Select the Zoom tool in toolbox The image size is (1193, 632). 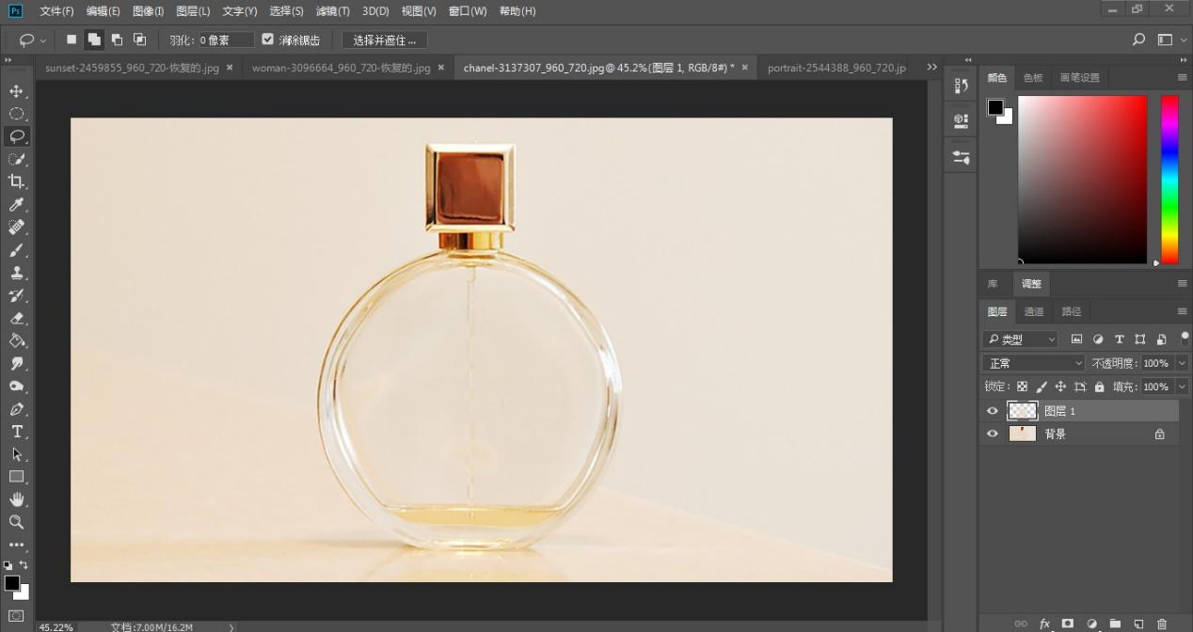(x=16, y=522)
